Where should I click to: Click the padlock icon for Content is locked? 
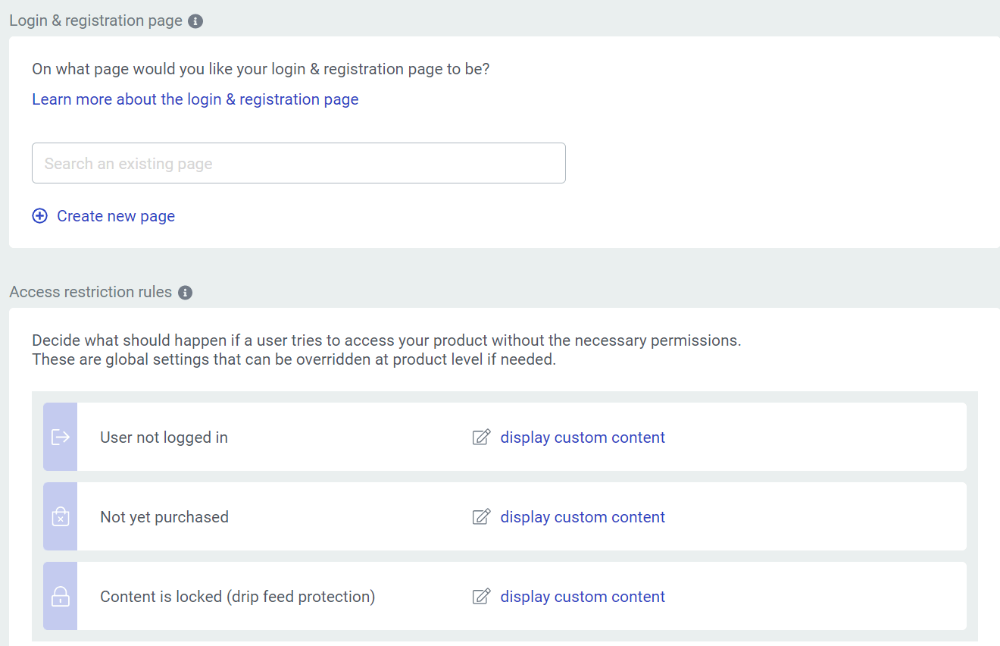(61, 596)
